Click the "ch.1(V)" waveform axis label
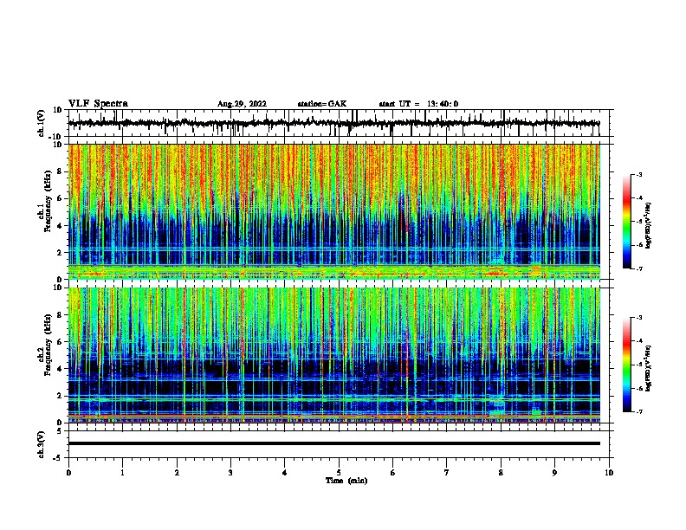 pyautogui.click(x=42, y=123)
